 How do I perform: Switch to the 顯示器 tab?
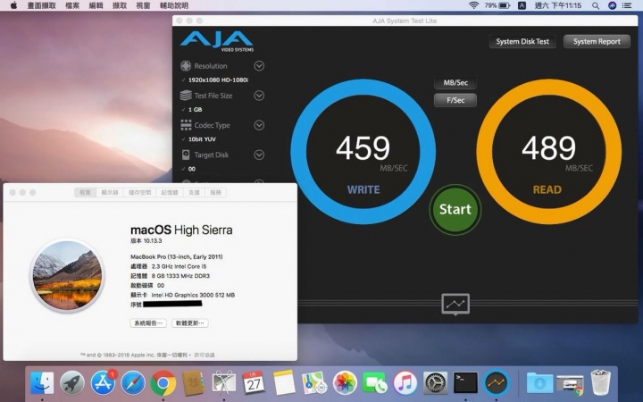click(x=110, y=192)
